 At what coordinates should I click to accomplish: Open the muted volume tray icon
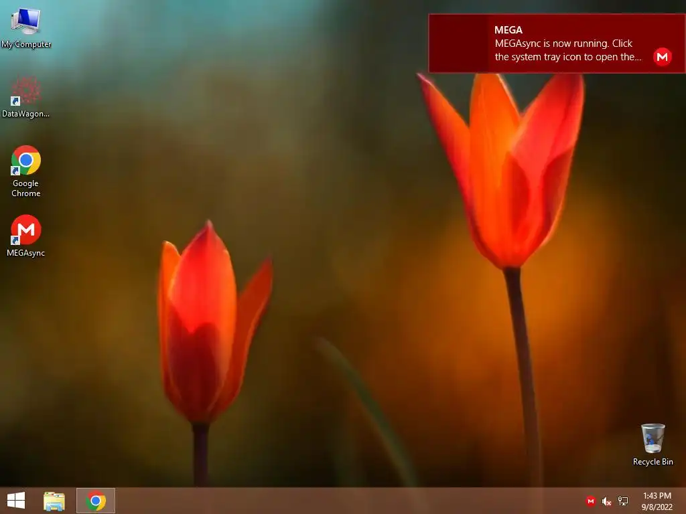tap(606, 501)
